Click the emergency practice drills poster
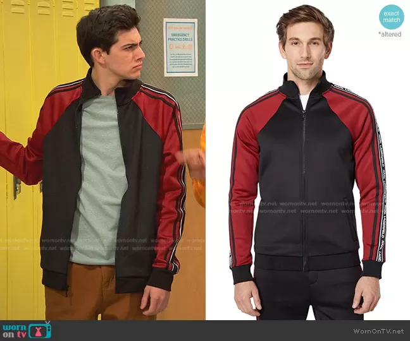Viewport: 410px width, 341px height. (180, 47)
